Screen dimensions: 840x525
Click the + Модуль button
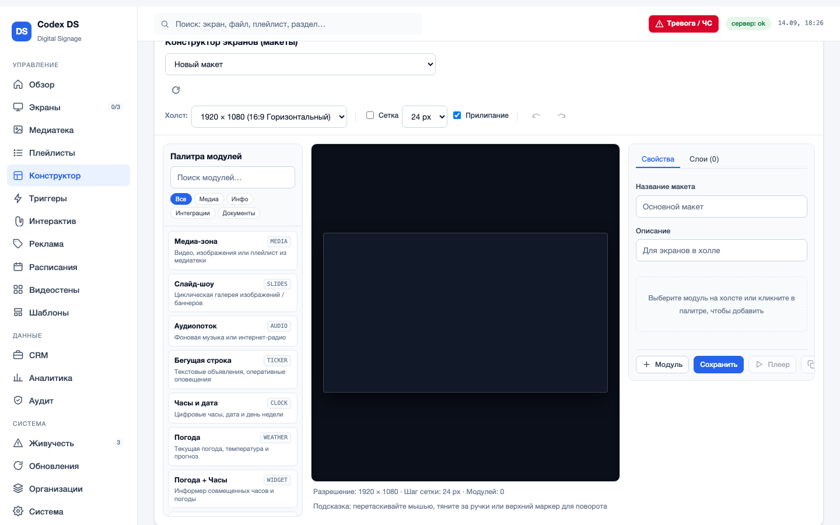tap(662, 365)
